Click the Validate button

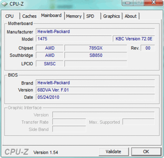[x=113, y=151]
